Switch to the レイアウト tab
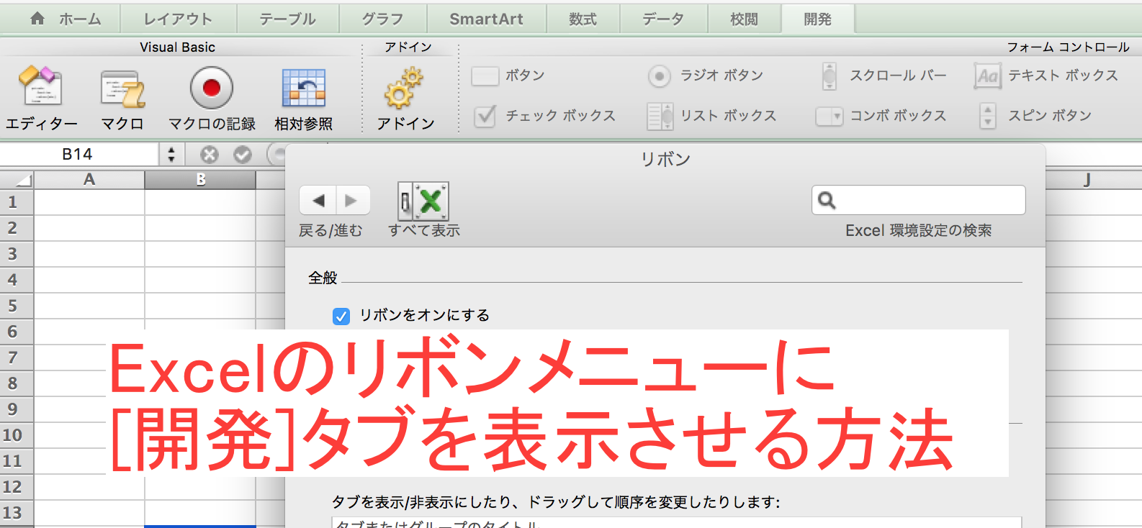The height and width of the screenshot is (528, 1142). click(x=178, y=19)
